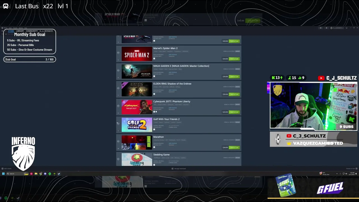Grab the reorder handle for Sledding Game row
359x202 pixels.
click(x=118, y=159)
